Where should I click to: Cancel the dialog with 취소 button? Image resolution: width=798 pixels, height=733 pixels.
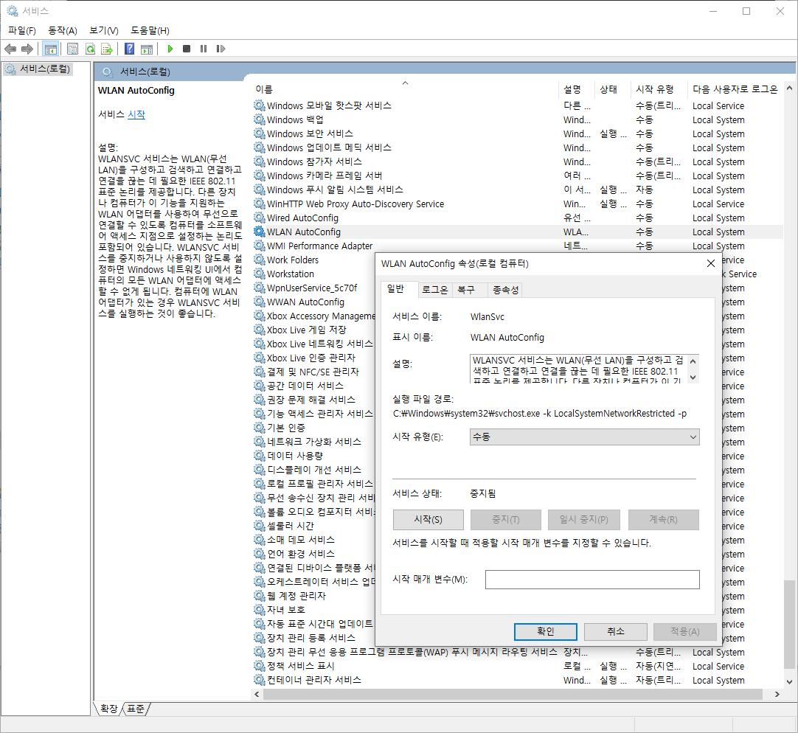point(615,631)
